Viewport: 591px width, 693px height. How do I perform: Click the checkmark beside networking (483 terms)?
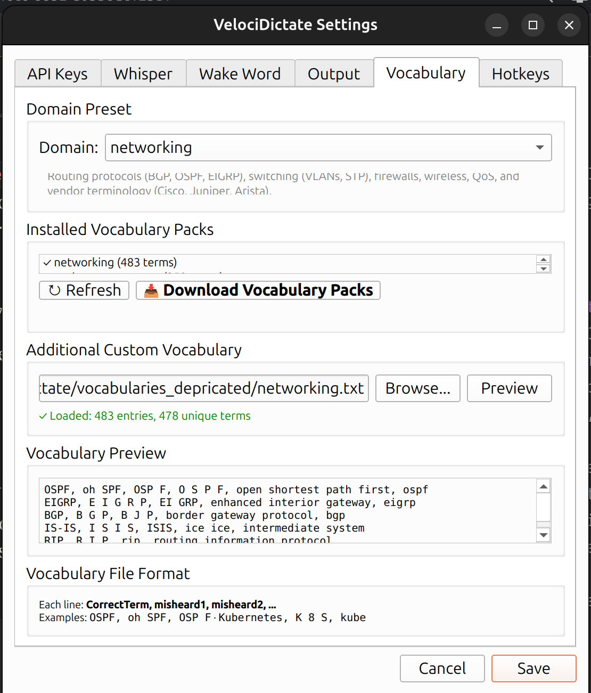click(46, 262)
